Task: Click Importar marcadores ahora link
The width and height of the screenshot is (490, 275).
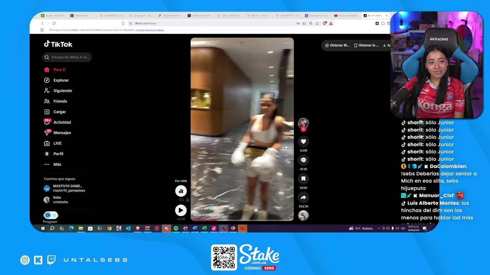Action: (150, 30)
